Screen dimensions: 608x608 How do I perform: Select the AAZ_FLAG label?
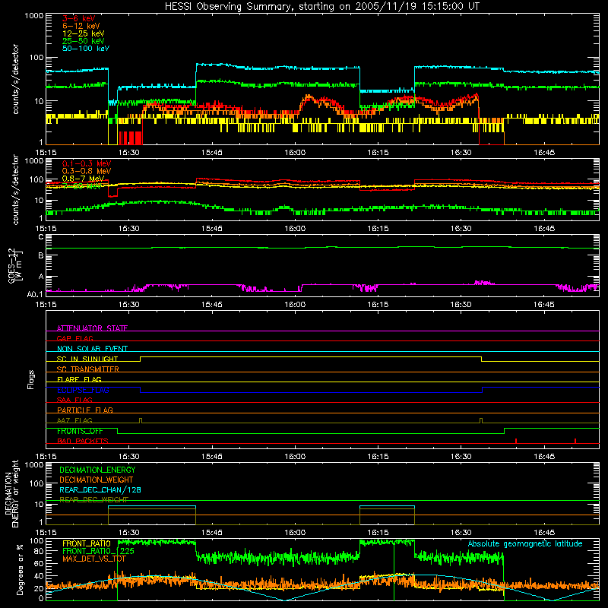74,420
